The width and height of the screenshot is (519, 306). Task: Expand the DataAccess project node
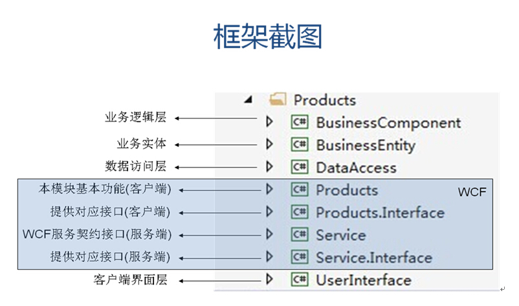point(269,166)
